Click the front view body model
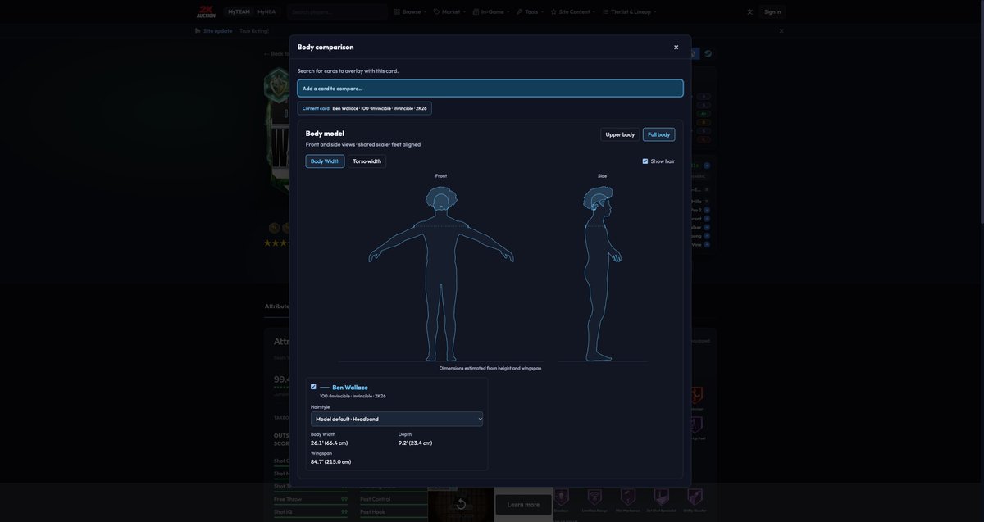The image size is (984, 522). (441, 274)
